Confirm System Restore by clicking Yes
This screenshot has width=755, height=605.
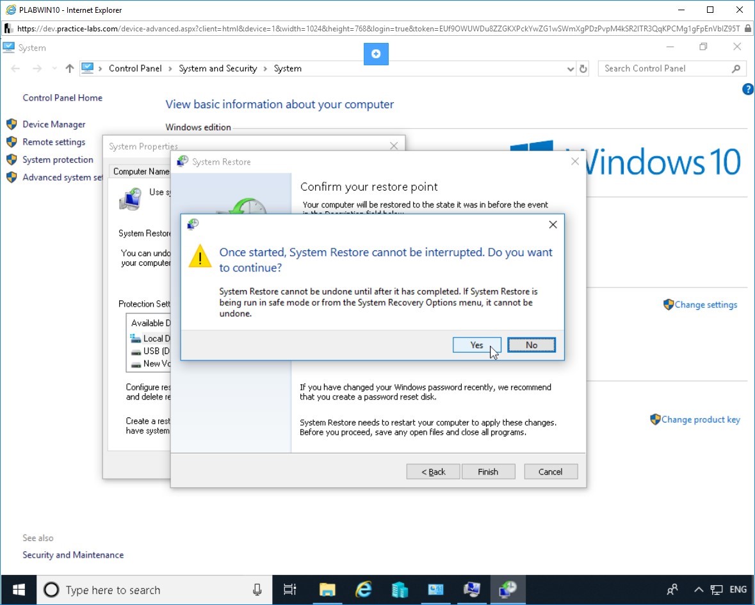tap(476, 345)
